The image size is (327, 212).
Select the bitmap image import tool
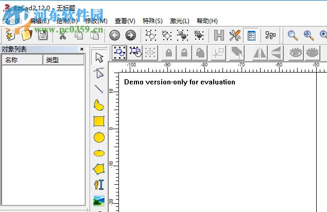tap(99, 201)
